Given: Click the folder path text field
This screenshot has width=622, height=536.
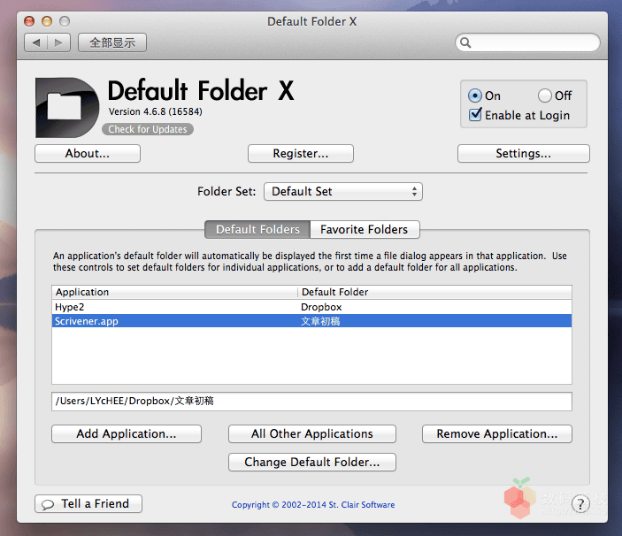Looking at the screenshot, I should coord(311,402).
